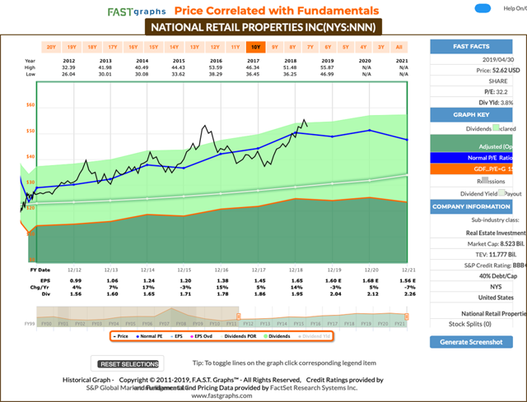This screenshot has width=527, height=402.
Task: Click FY05 on the mini timeline
Action: [130, 324]
